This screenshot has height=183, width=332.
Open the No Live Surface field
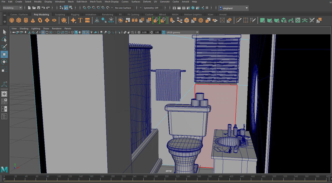124,8
